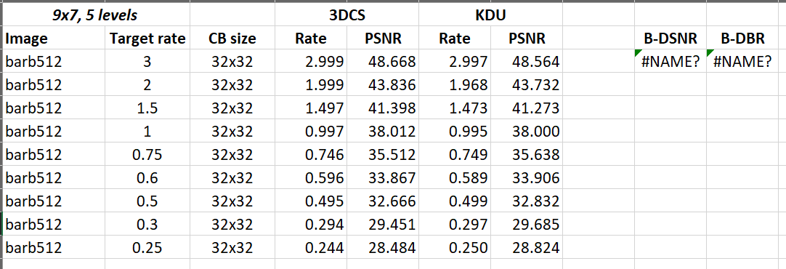Viewport: 786px width, 269px height.
Task: Select the target rate cell showing 0.75
Action: coord(147,155)
